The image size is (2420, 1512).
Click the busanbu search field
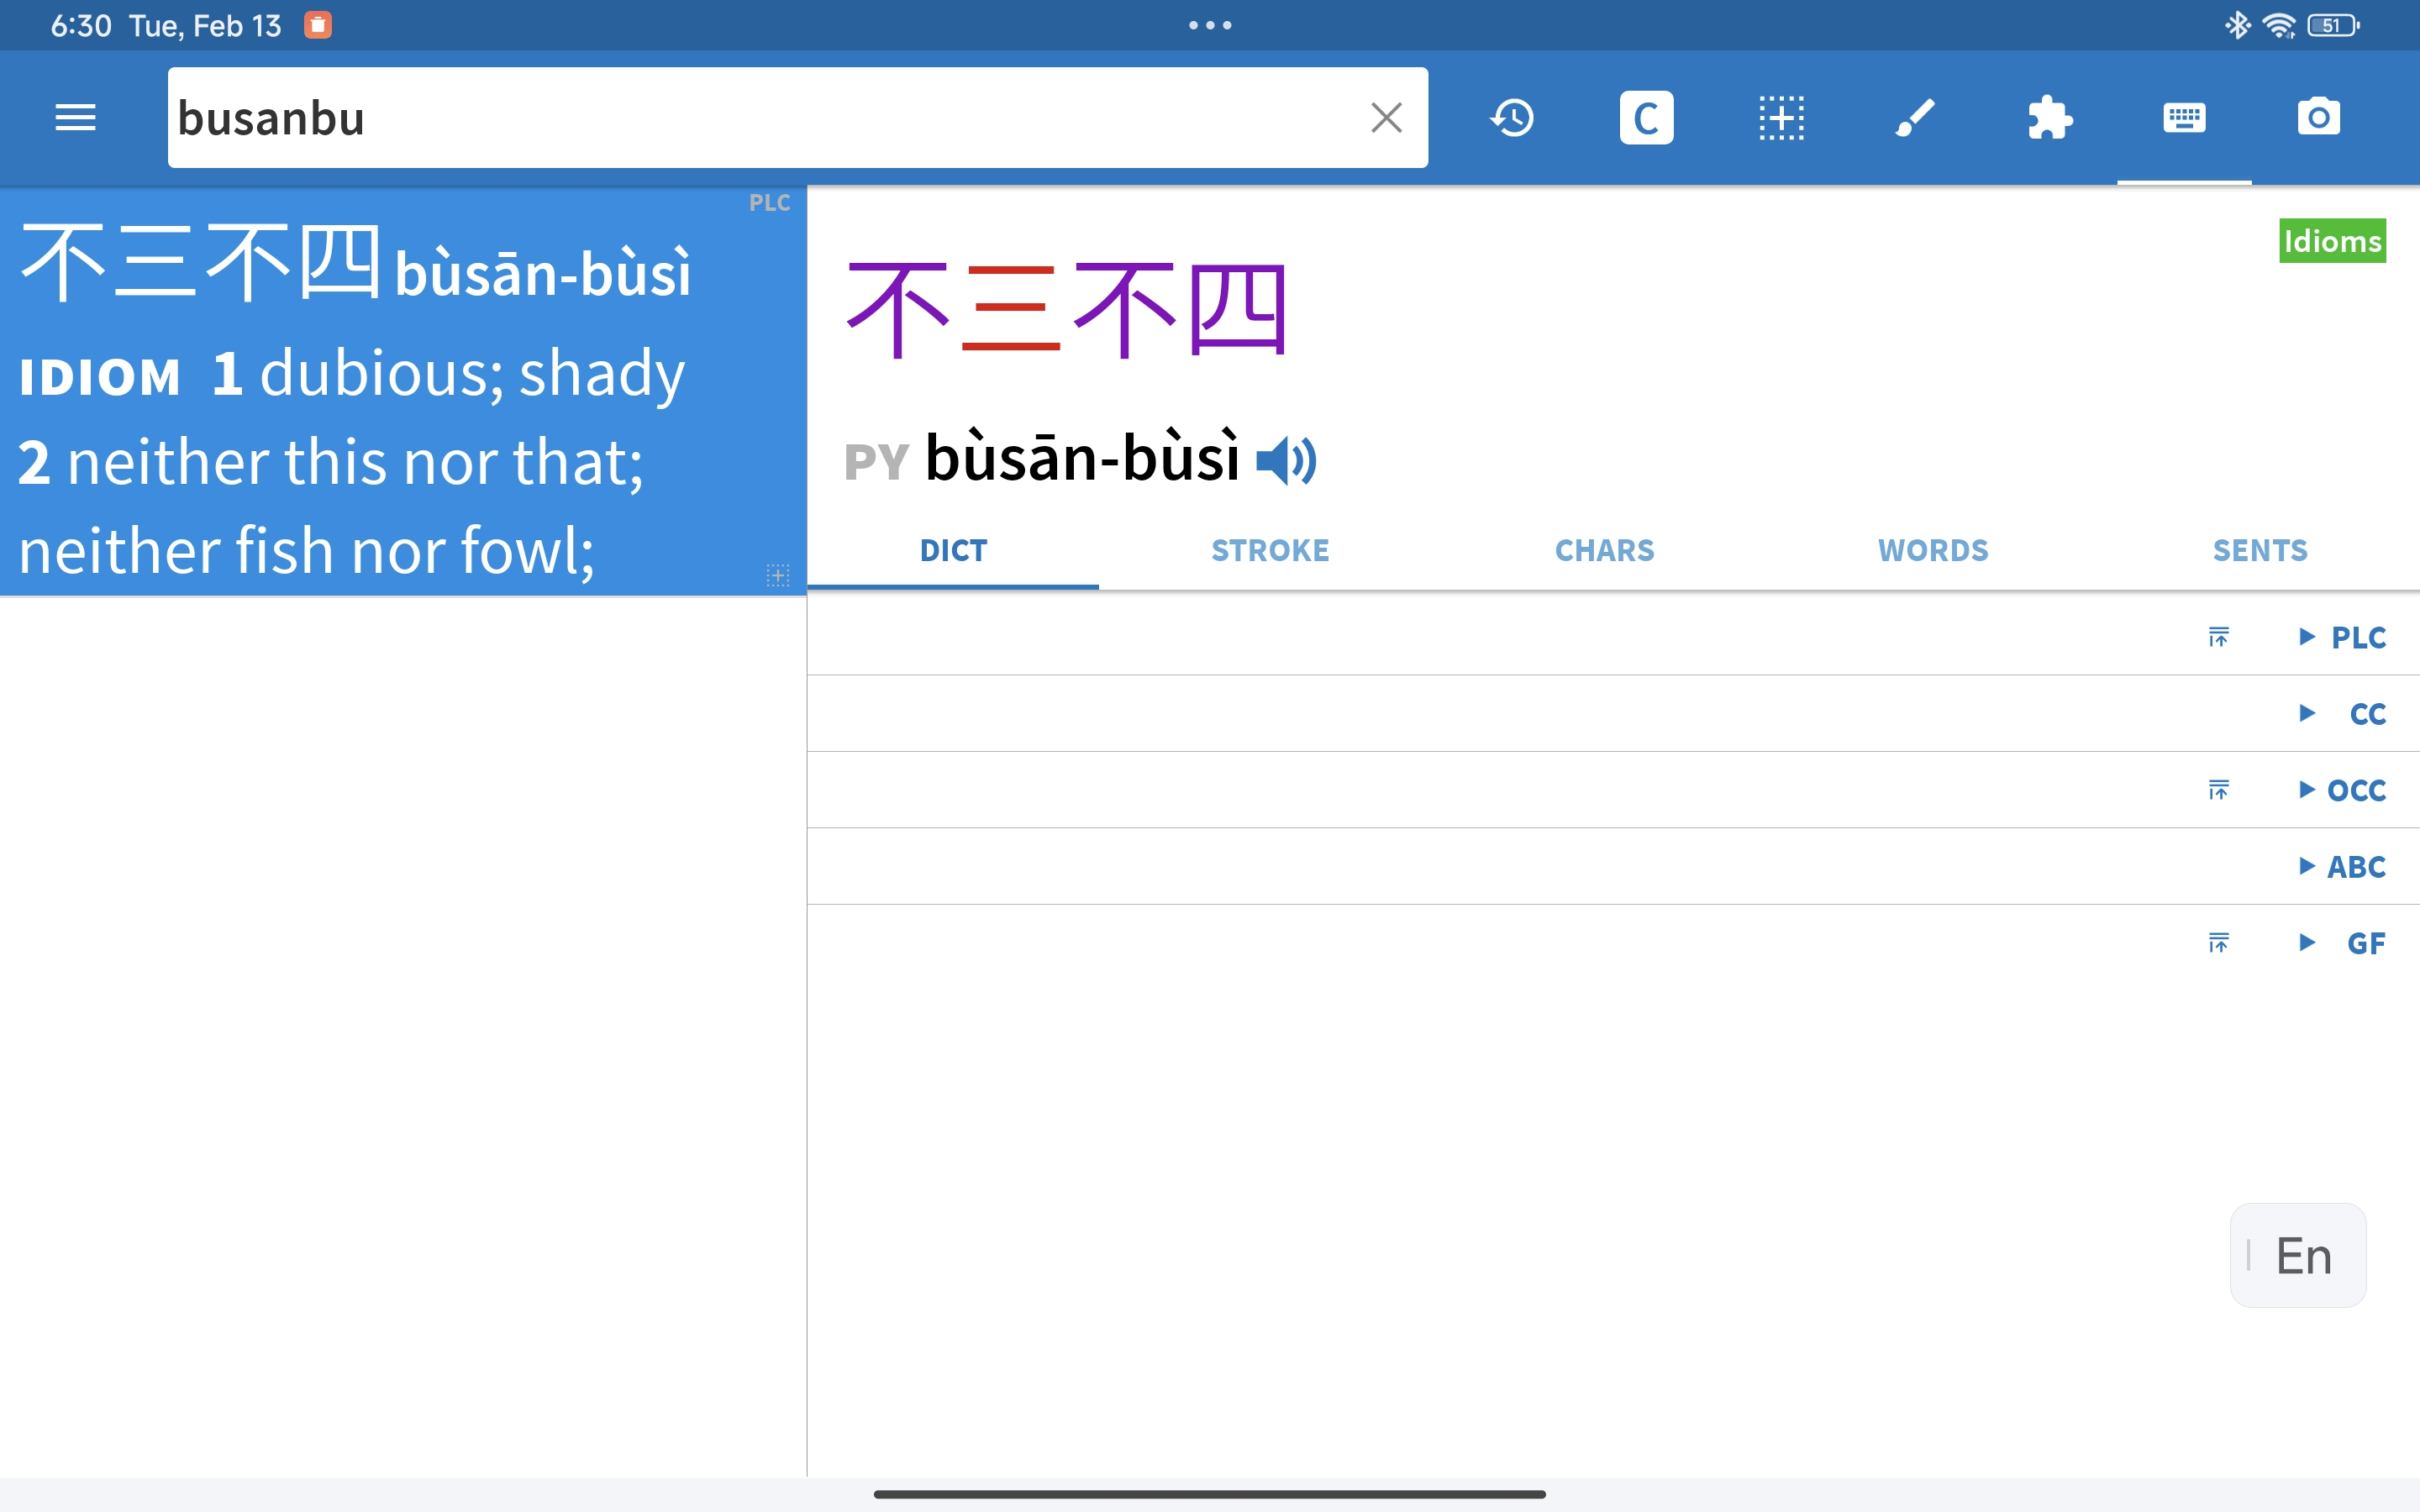coord(797,118)
